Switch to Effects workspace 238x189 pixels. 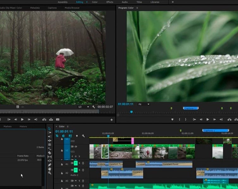(110, 2)
